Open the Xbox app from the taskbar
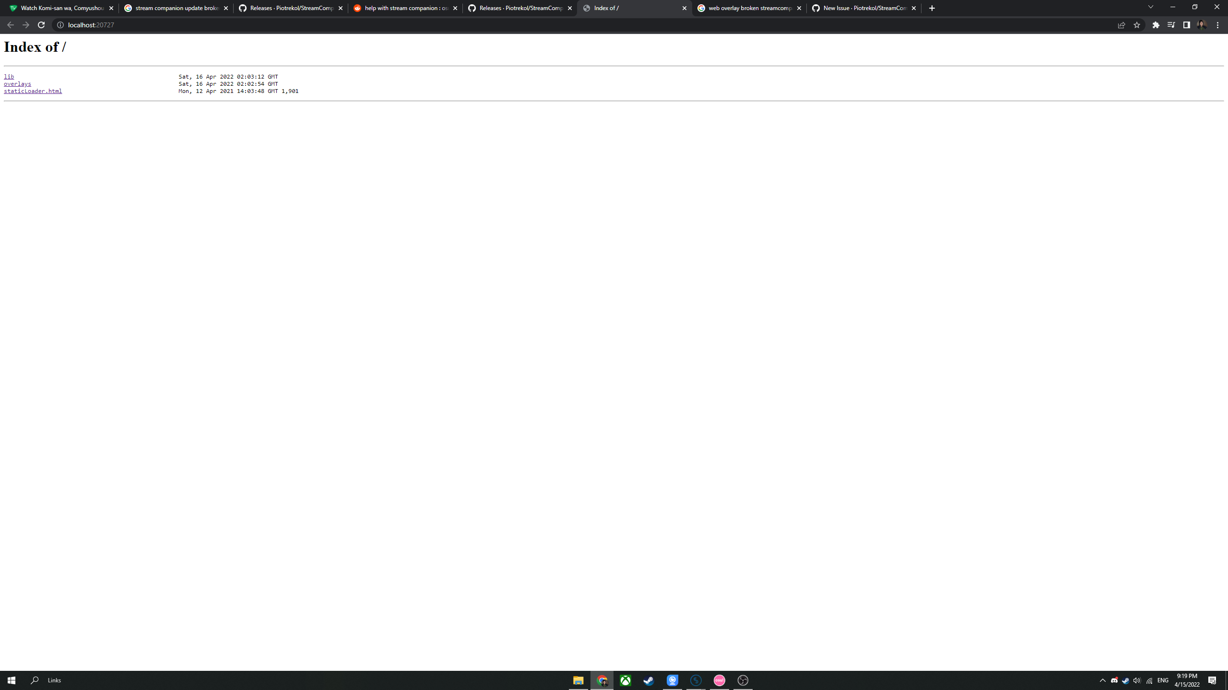Screen dimensions: 1228x690 coord(625,680)
